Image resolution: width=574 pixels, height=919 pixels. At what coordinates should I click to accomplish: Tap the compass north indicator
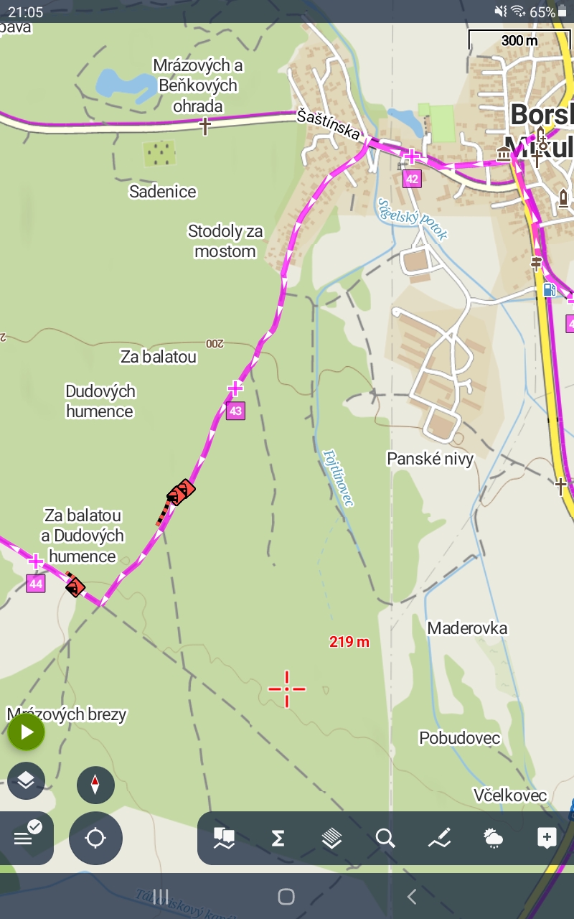click(x=95, y=785)
